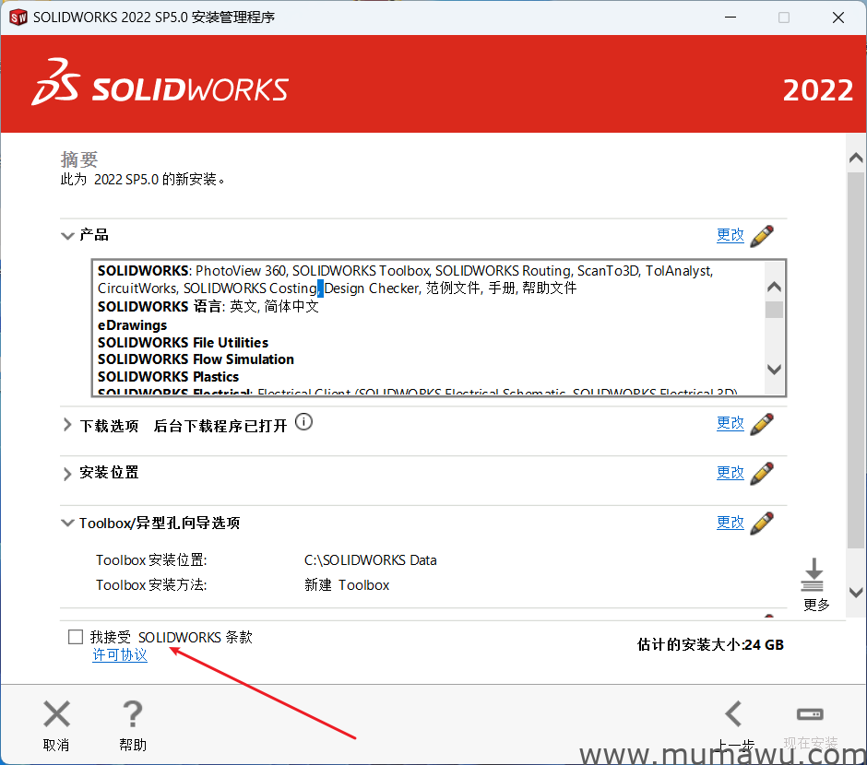The width and height of the screenshot is (867, 765).
Task: Click the down arrow of the product list scrollbar
Action: (774, 370)
